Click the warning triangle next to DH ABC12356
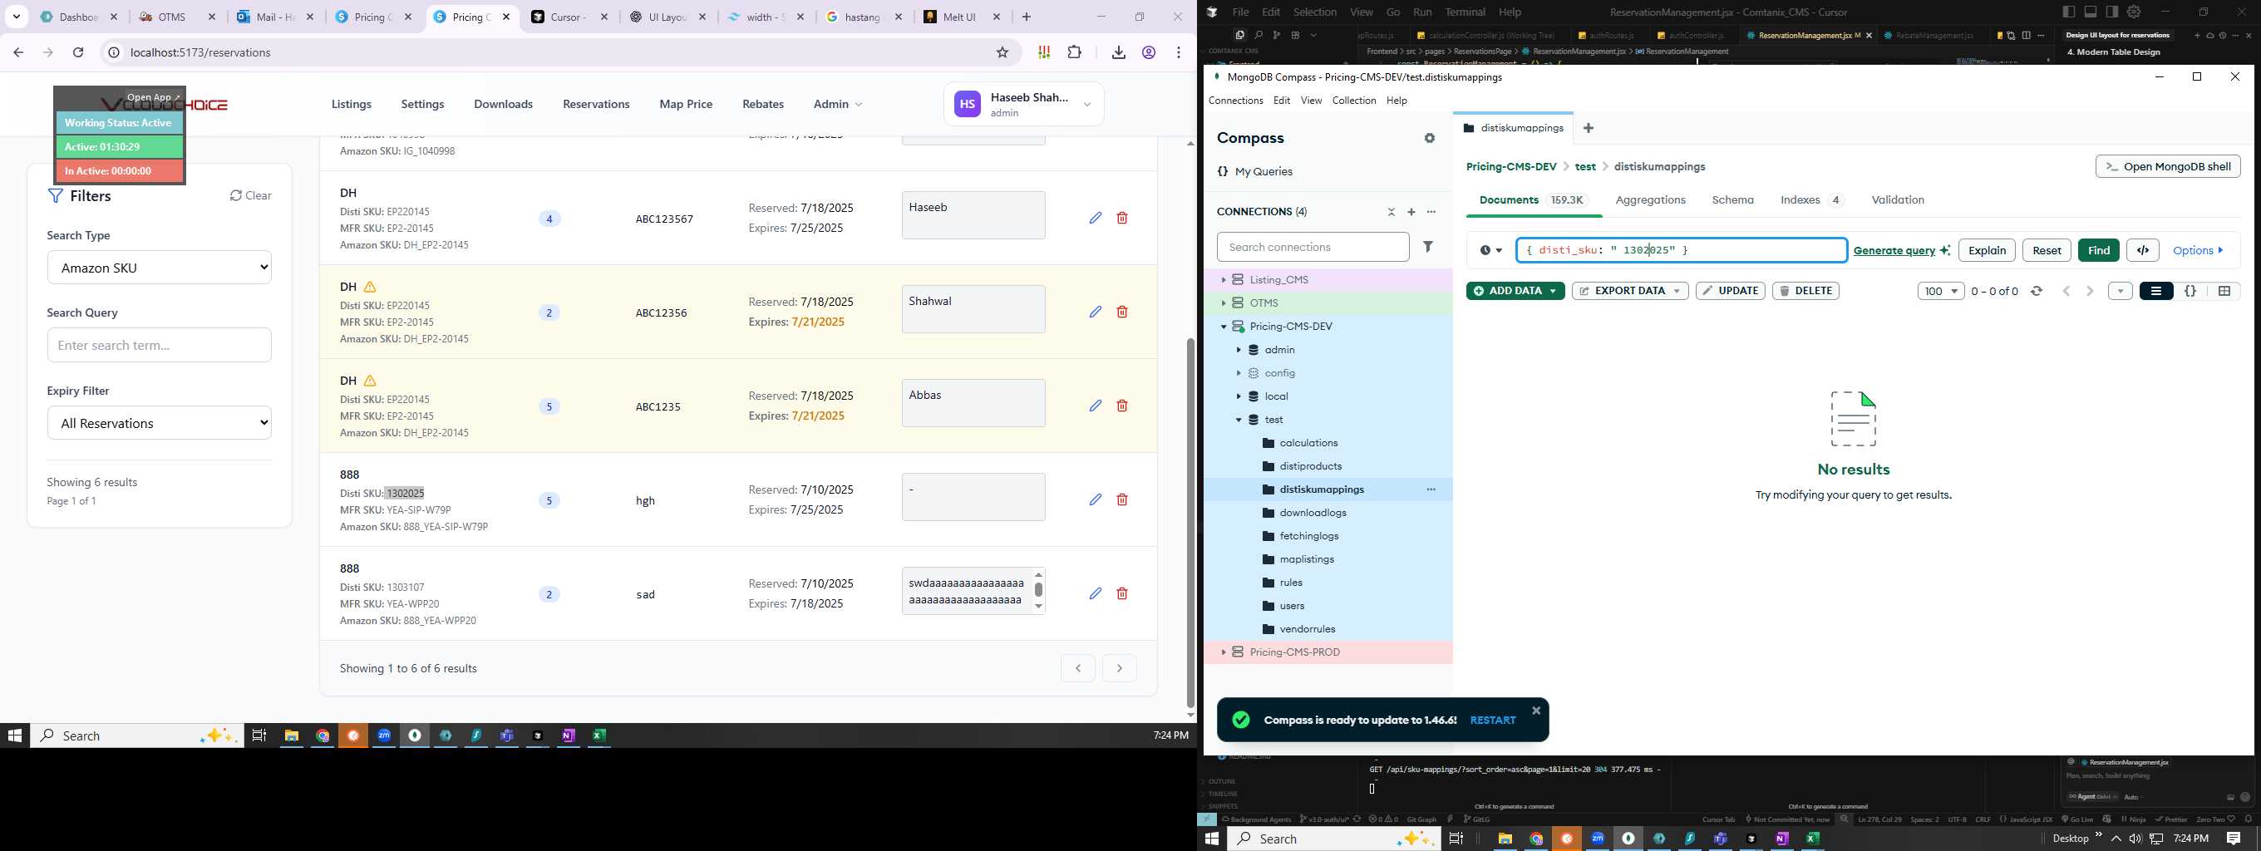 [371, 287]
